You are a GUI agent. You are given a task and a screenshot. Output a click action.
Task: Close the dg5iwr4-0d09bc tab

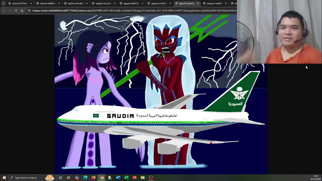pos(59,4)
